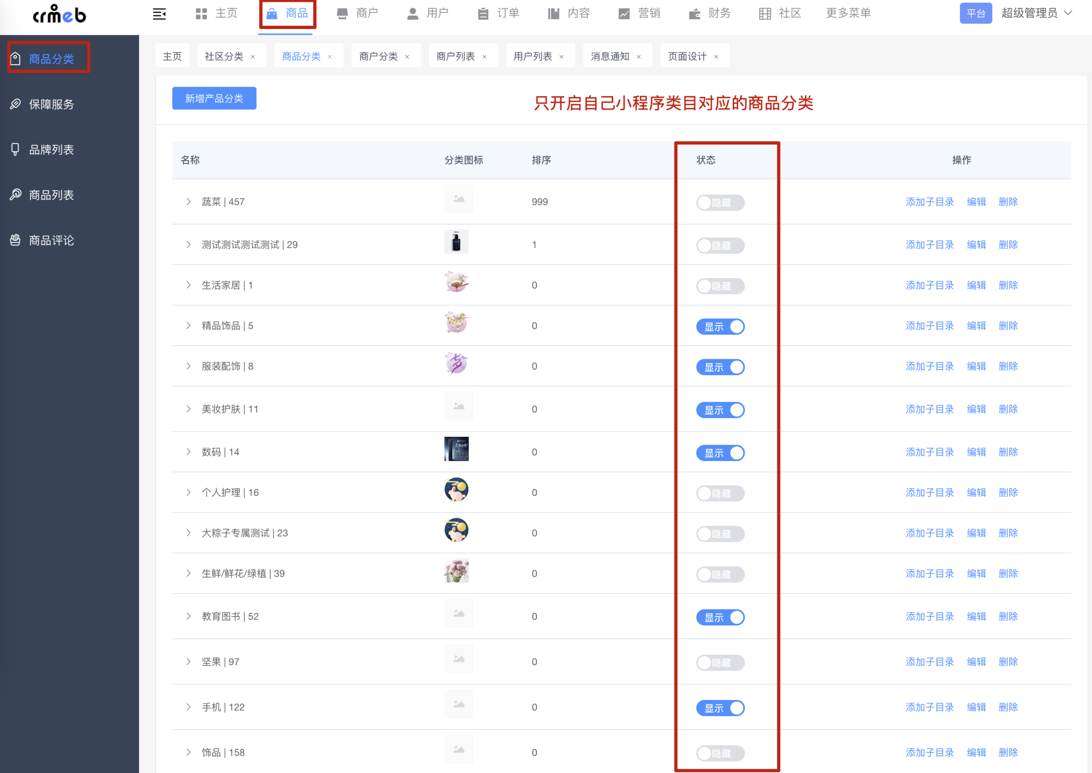
Task: Toggle status switch for 蔬菜 | 457
Action: click(720, 203)
